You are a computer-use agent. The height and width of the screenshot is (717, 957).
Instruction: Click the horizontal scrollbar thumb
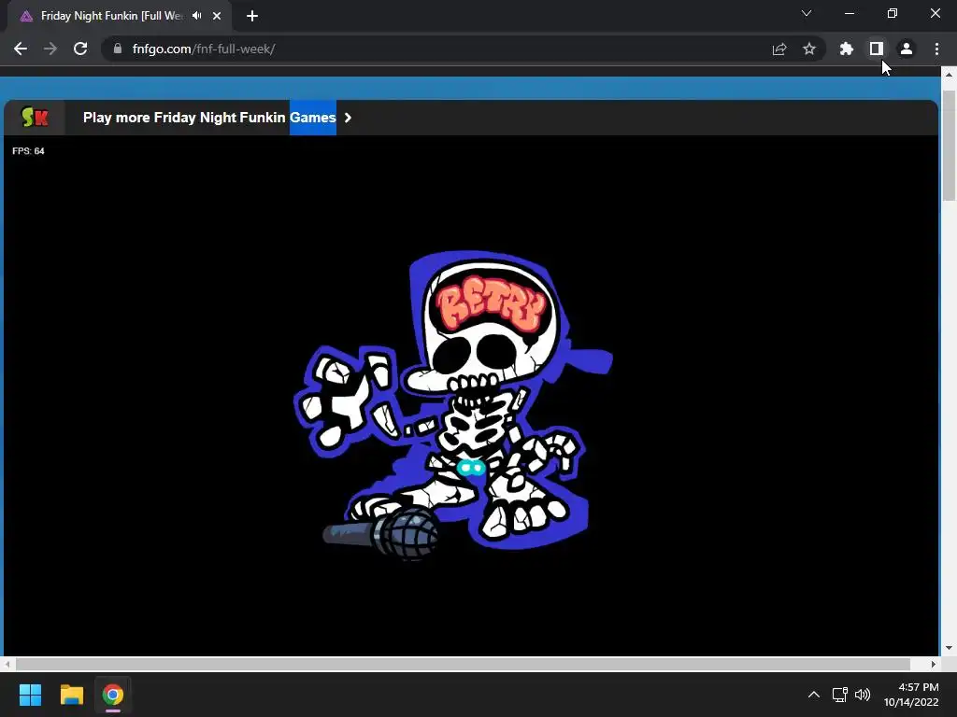463,664
